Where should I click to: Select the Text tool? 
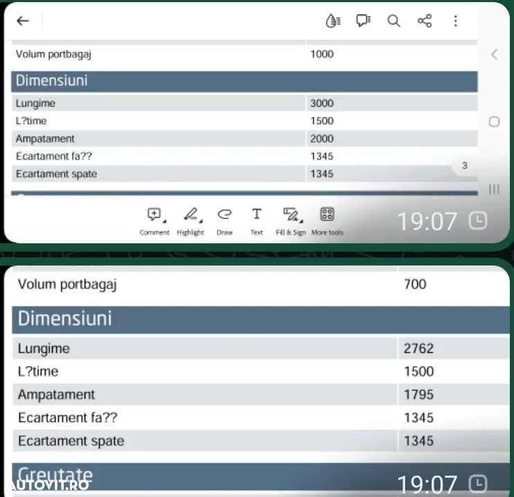click(257, 221)
